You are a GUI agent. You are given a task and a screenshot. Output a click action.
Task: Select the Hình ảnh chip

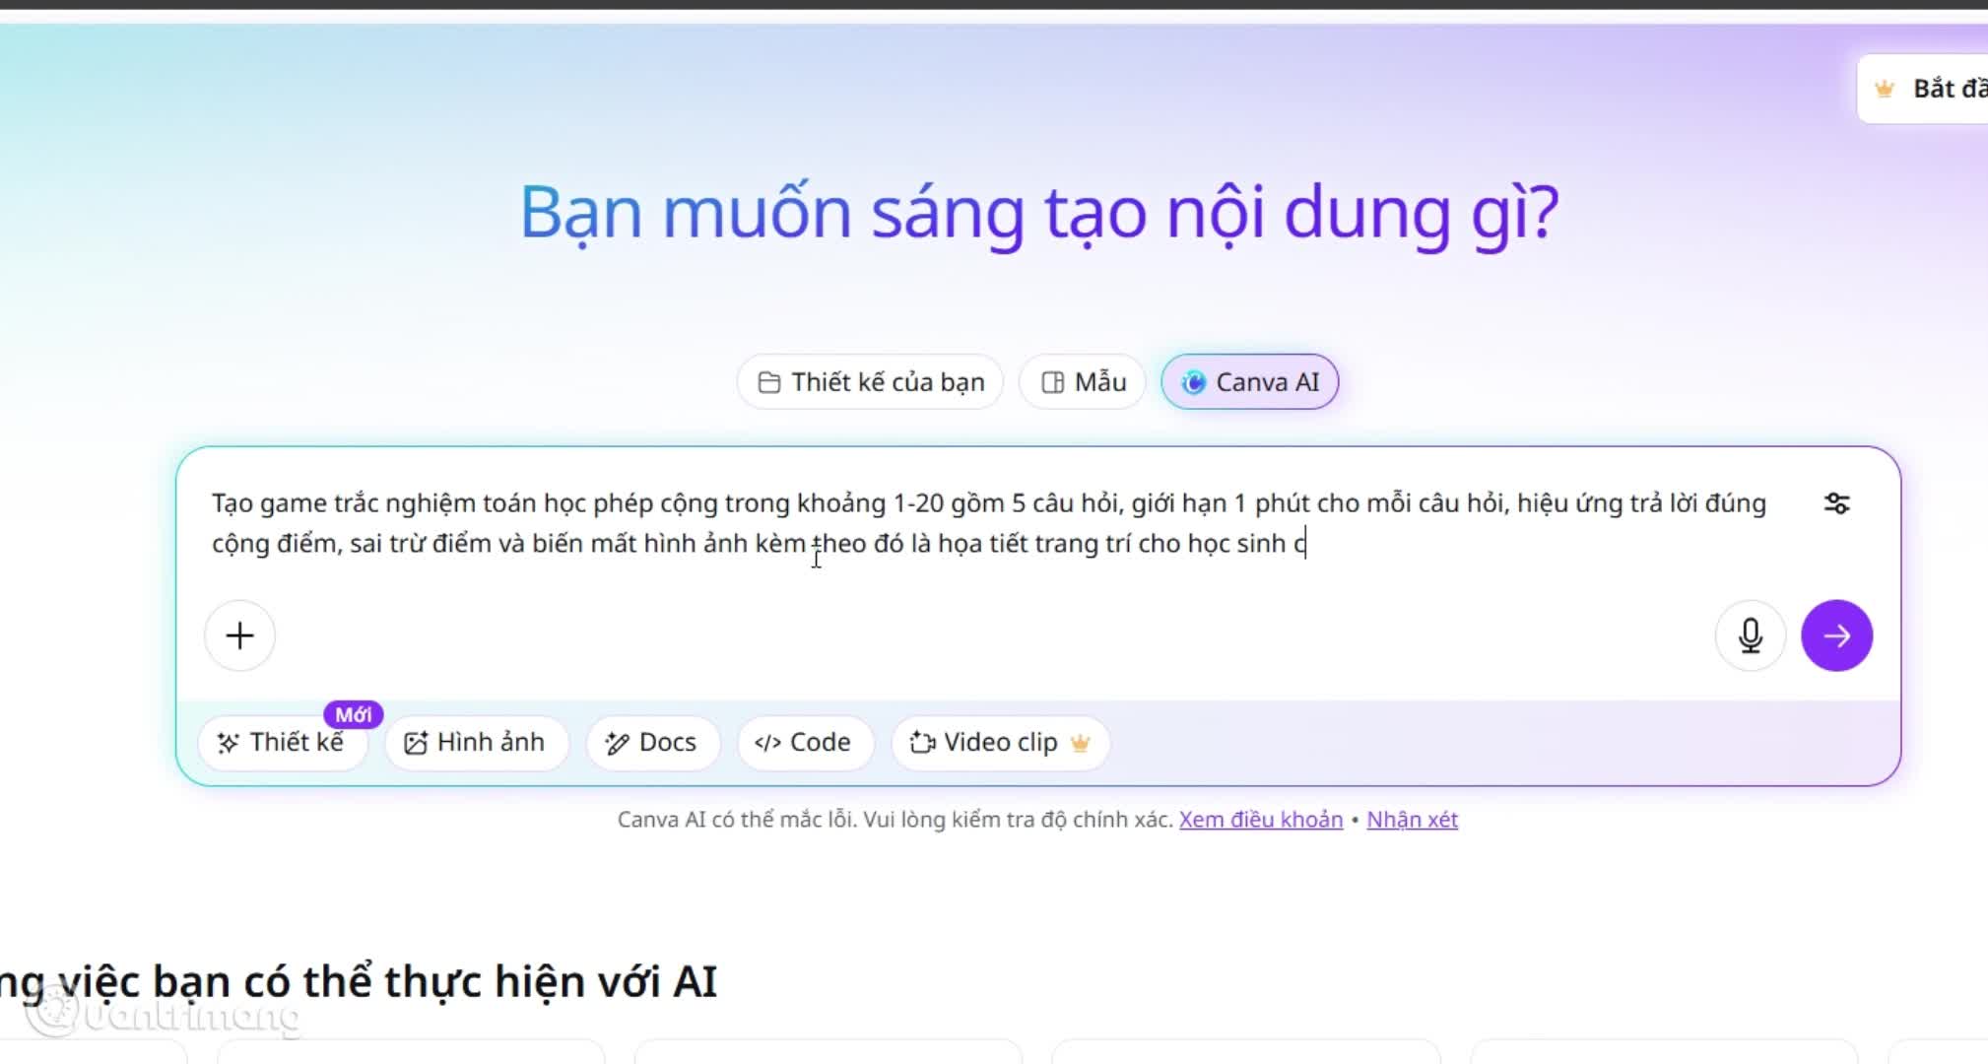pyautogui.click(x=477, y=742)
